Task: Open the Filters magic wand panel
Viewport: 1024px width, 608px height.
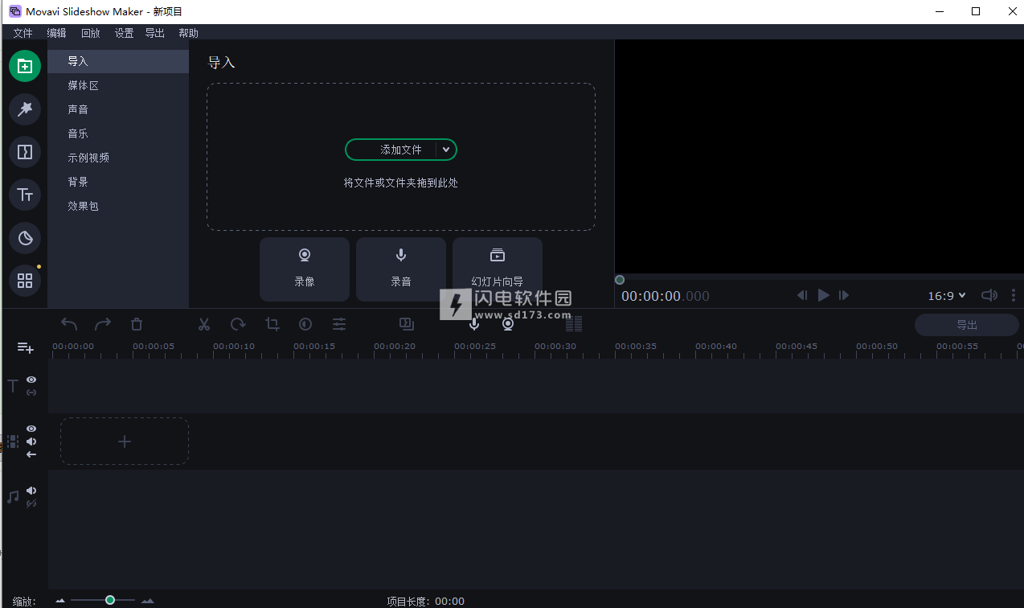Action: tap(25, 109)
